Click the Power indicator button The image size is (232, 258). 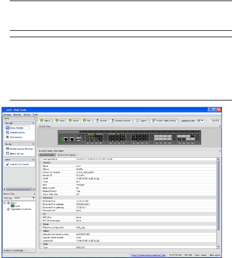pos(74,121)
